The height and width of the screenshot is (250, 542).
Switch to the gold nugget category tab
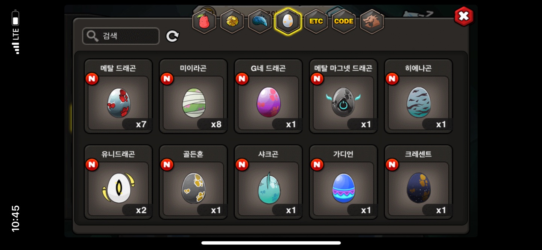point(232,21)
